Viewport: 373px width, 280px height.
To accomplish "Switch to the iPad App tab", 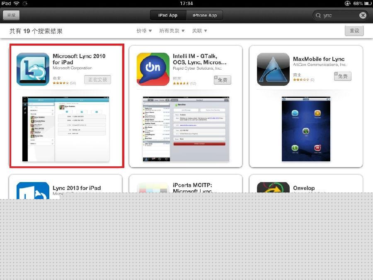I will click(x=168, y=15).
